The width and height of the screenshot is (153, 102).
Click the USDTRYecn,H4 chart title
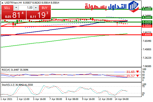click(13, 3)
